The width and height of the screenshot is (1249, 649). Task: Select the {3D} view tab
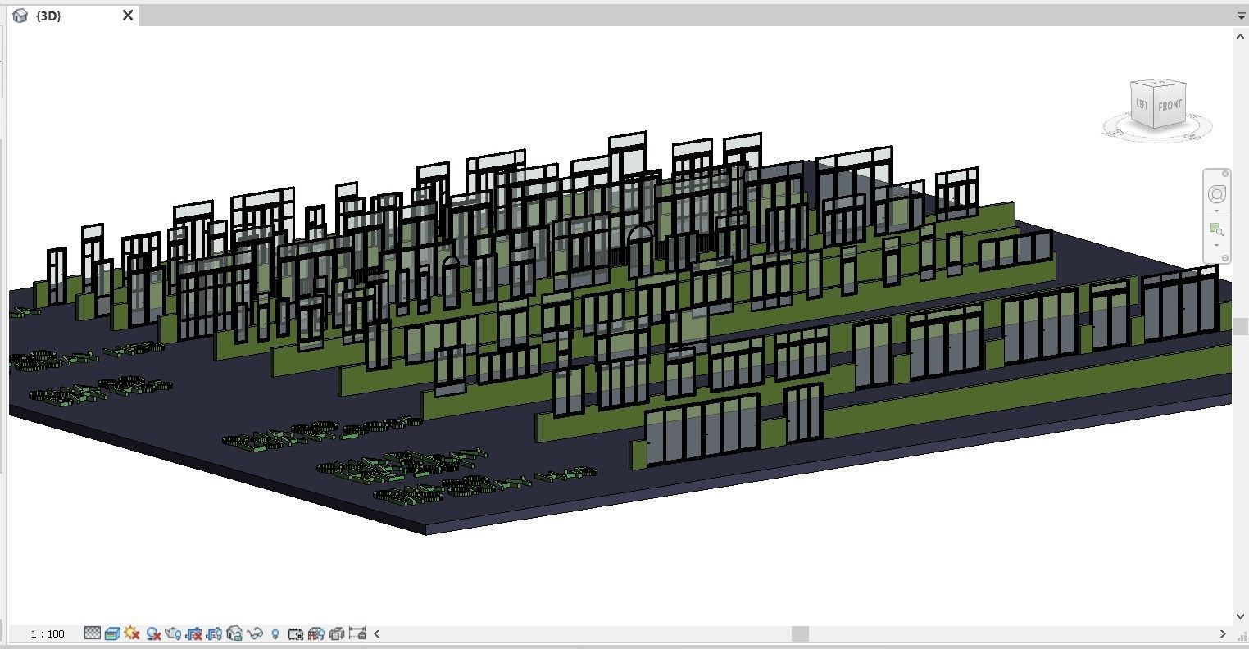[49, 16]
